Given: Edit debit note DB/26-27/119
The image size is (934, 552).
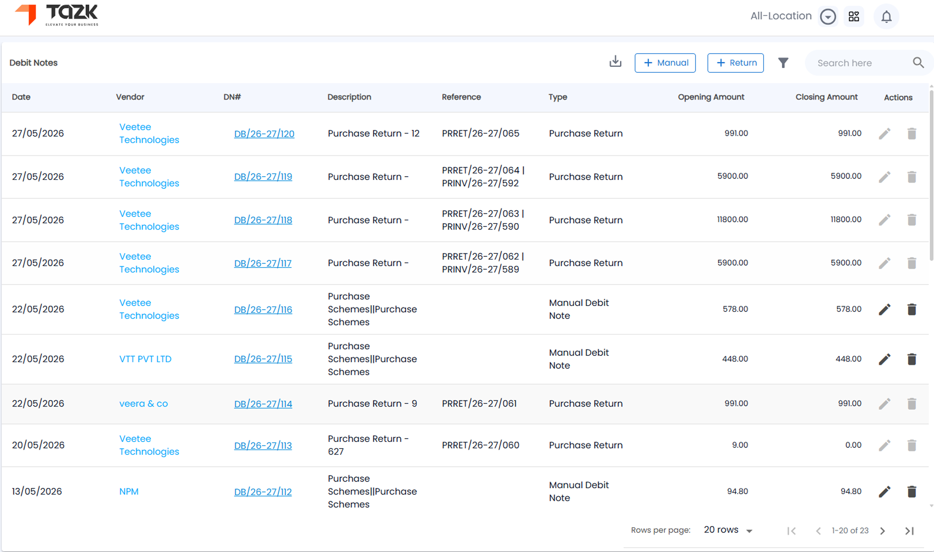Looking at the screenshot, I should coord(884,176).
